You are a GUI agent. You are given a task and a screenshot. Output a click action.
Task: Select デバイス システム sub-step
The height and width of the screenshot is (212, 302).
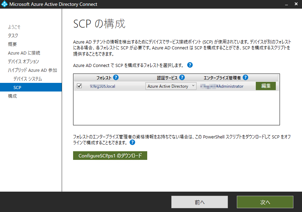(x=28, y=79)
